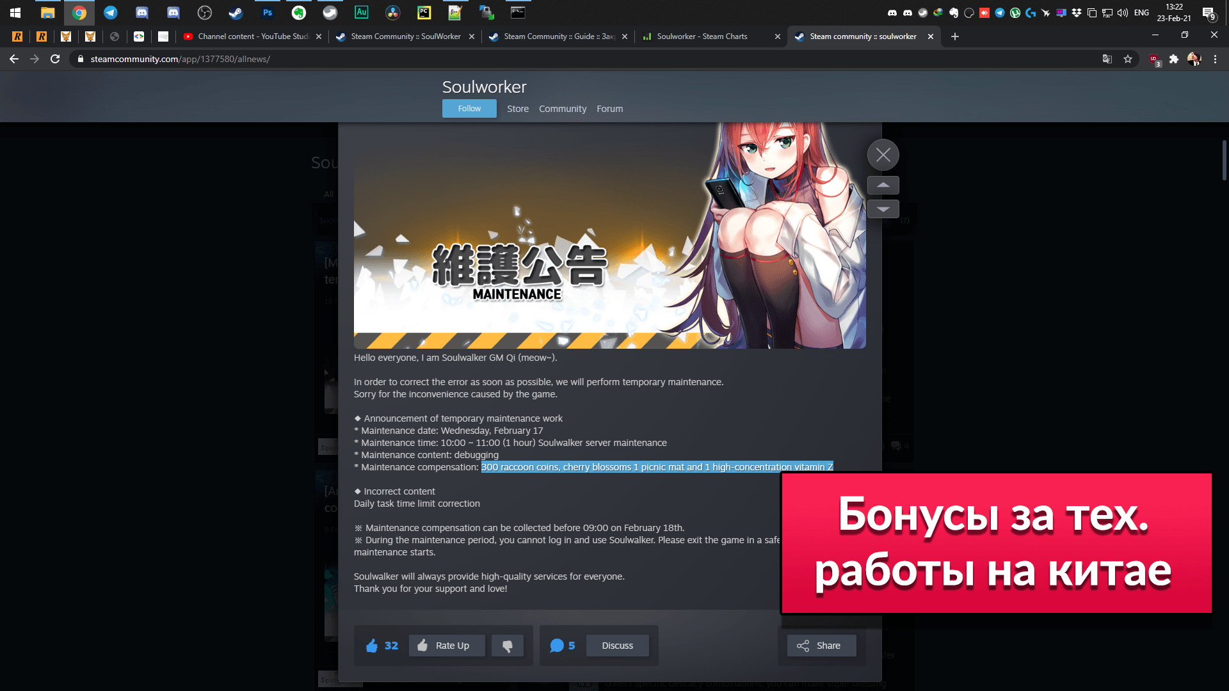Open Evernote from the taskbar
Viewport: 1229px width, 691px height.
(x=299, y=12)
